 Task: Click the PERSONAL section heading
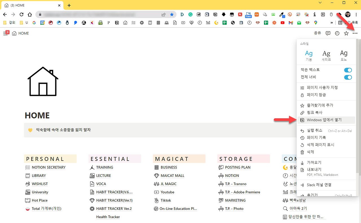[x=45, y=159]
